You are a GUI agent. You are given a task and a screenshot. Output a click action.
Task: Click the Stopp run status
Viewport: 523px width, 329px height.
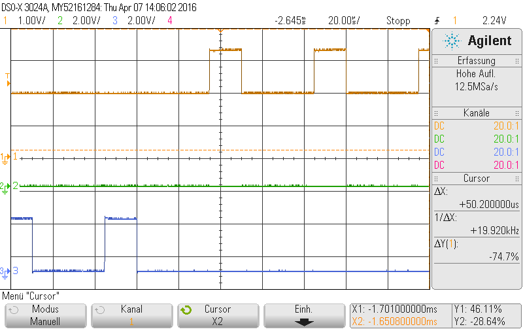point(398,21)
